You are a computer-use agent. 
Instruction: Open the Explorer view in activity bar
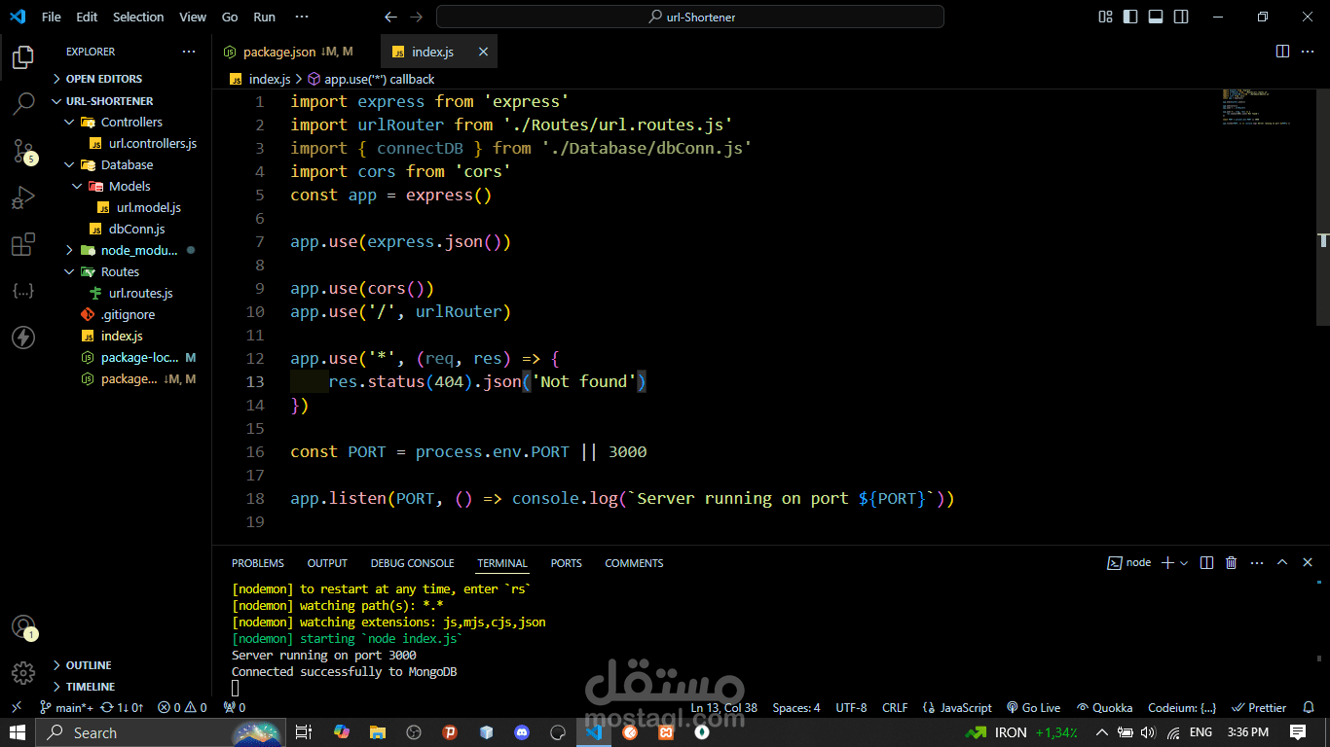(x=23, y=56)
